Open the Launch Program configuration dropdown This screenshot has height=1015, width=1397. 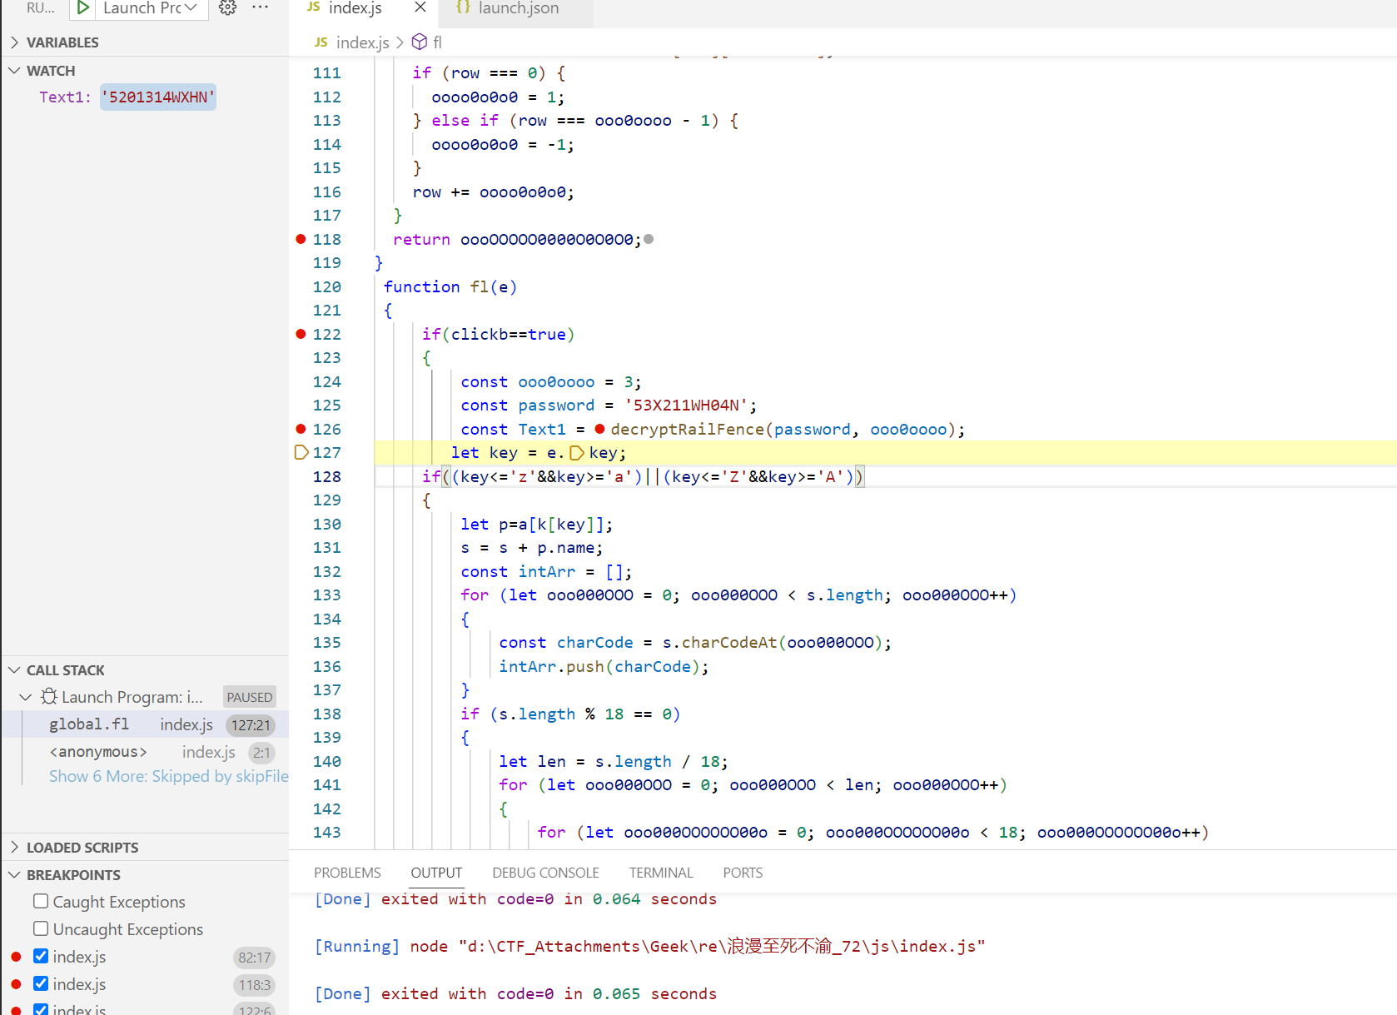click(x=150, y=8)
